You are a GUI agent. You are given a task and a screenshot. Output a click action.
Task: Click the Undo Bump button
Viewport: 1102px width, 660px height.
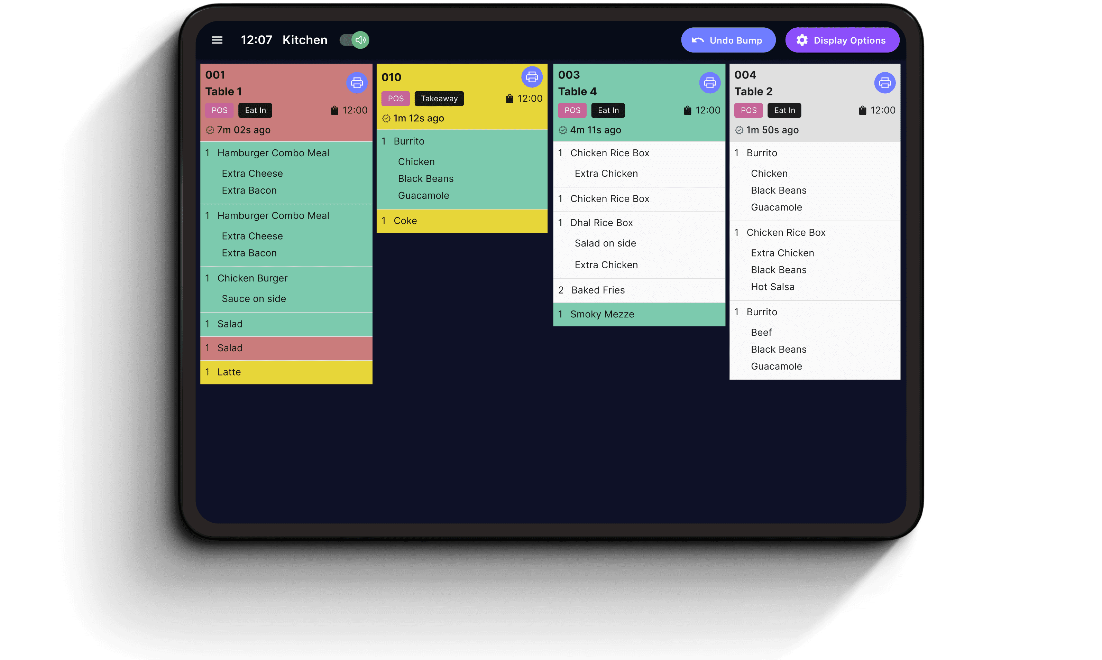point(728,40)
